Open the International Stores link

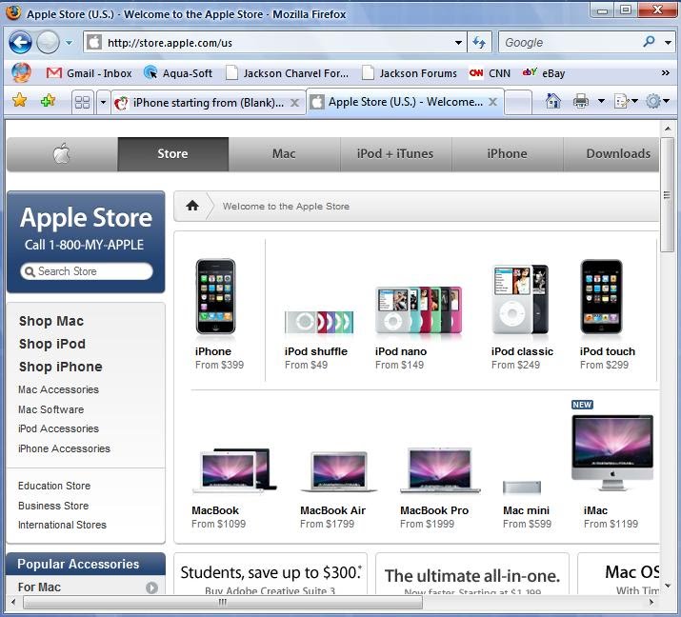click(x=62, y=525)
